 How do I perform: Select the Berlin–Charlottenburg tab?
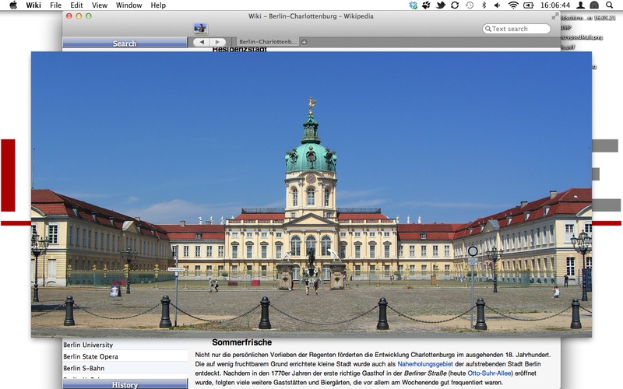267,42
